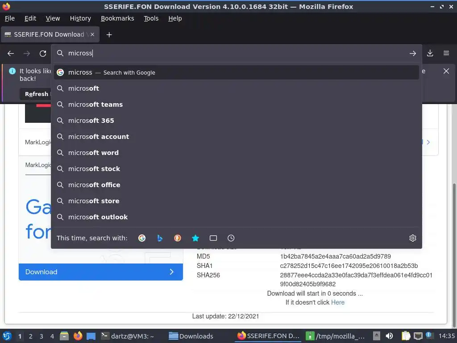Search open tabs via tabs icon
Image resolution: width=457 pixels, height=343 pixels.
(x=213, y=238)
